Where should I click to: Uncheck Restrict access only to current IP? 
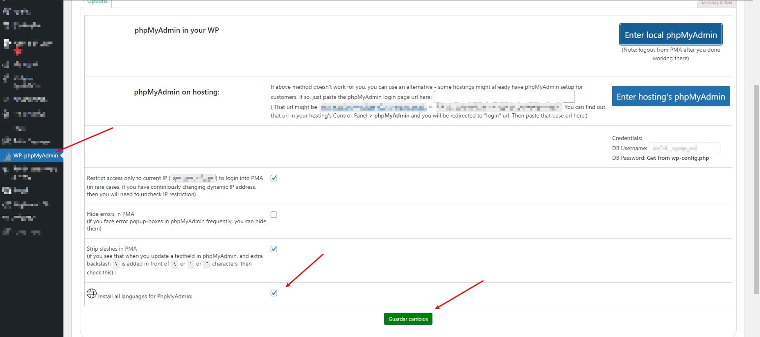(x=274, y=178)
